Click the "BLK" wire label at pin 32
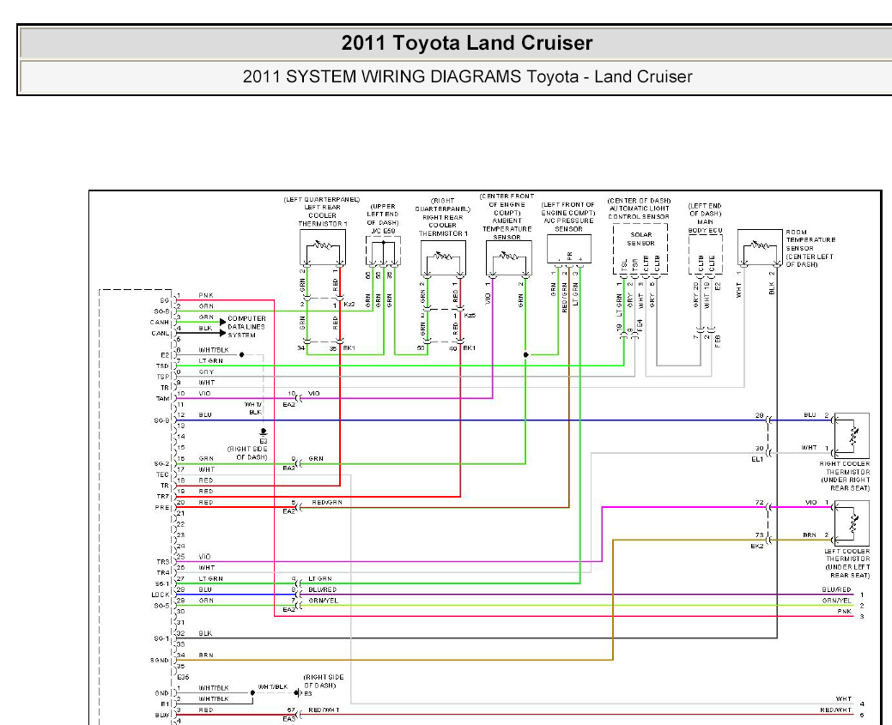This screenshot has height=725, width=892. 205,633
